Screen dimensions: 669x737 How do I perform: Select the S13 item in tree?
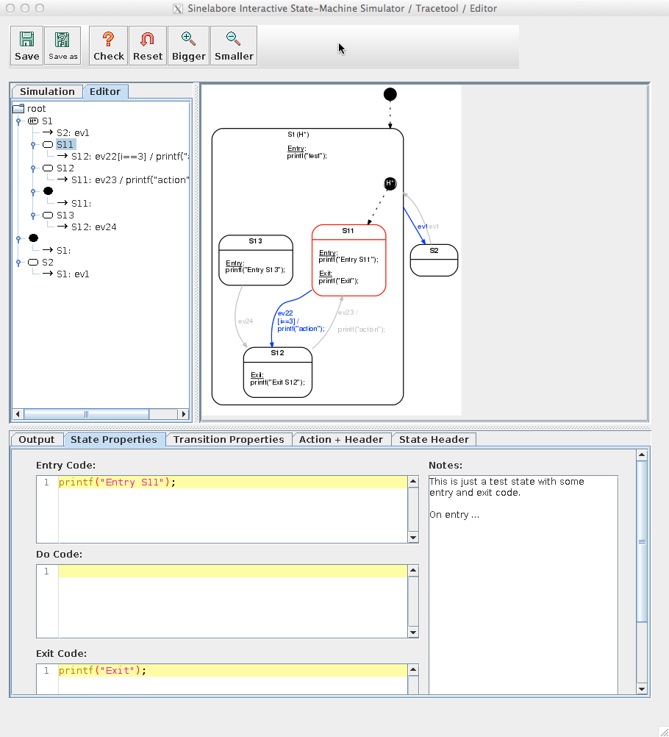(x=65, y=216)
